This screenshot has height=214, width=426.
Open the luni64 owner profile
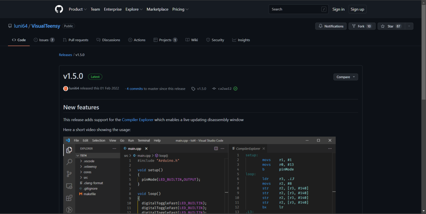click(x=21, y=26)
